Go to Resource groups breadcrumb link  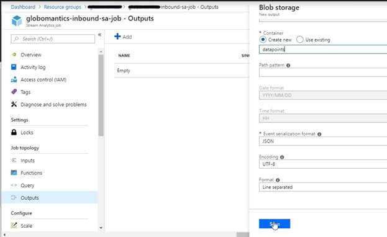[x=63, y=7]
